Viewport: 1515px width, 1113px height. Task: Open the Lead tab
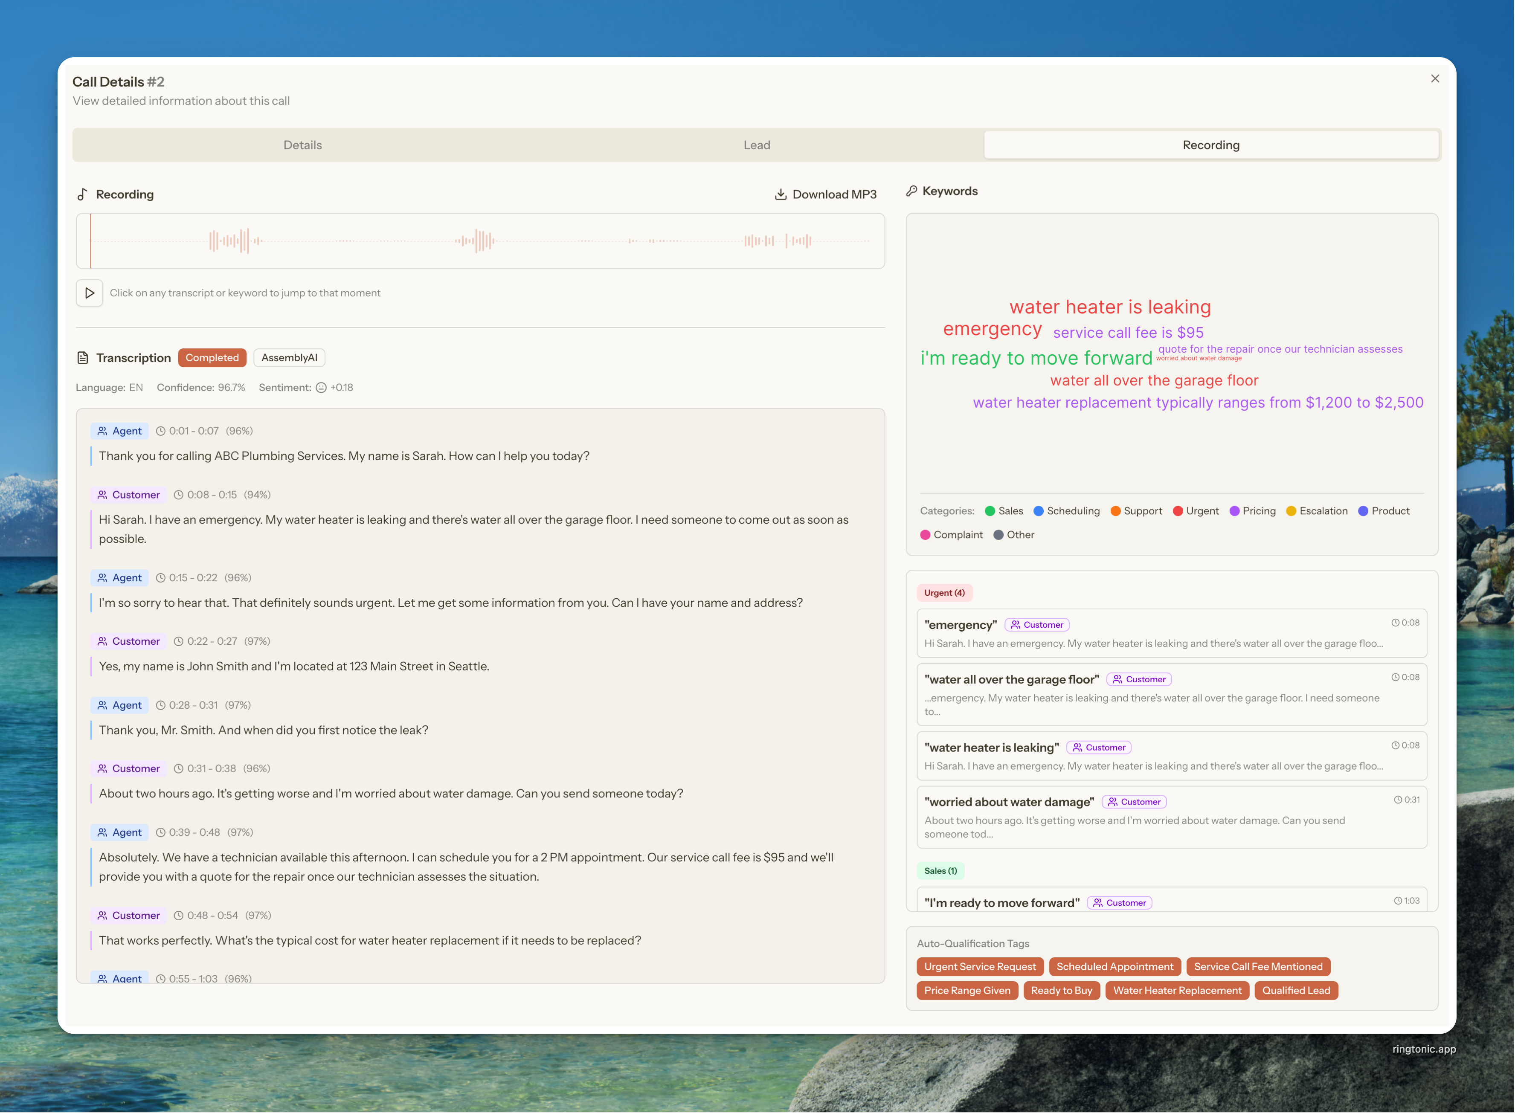click(x=756, y=145)
